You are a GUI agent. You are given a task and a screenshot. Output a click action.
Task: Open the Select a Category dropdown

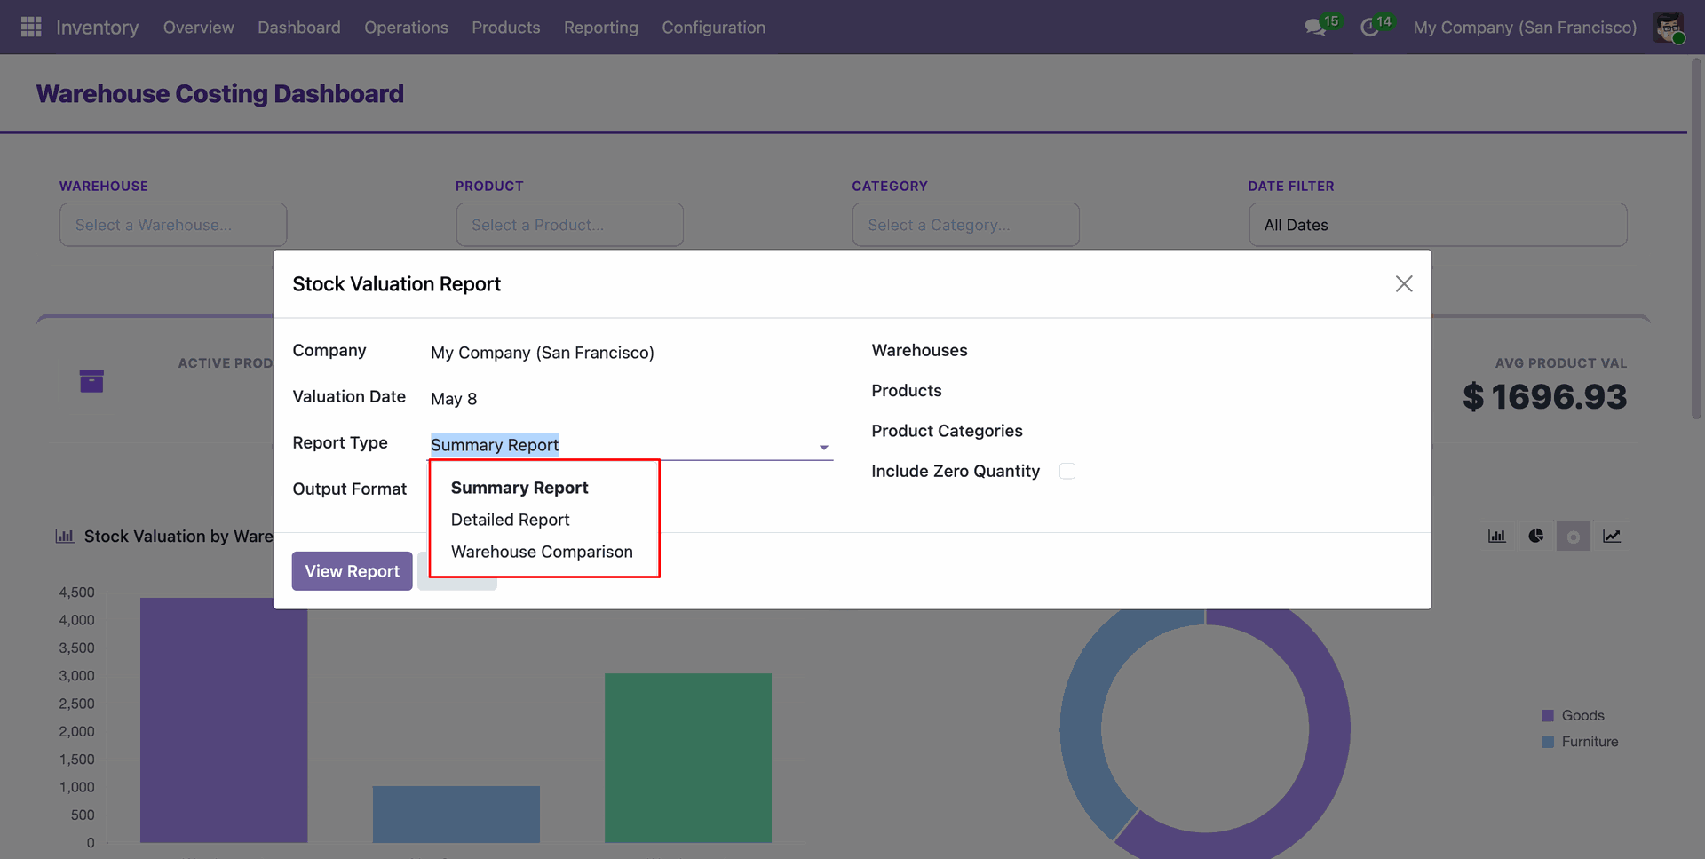[965, 225]
